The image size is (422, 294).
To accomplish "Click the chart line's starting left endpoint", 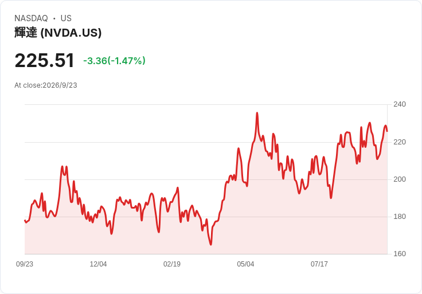I will [25, 221].
